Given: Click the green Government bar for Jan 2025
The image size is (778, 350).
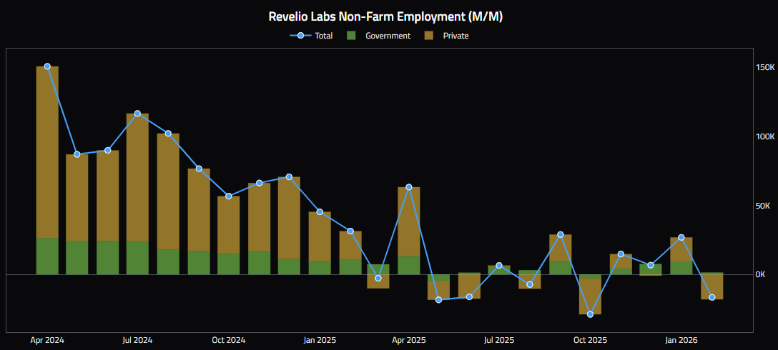Looking at the screenshot, I should tap(320, 268).
